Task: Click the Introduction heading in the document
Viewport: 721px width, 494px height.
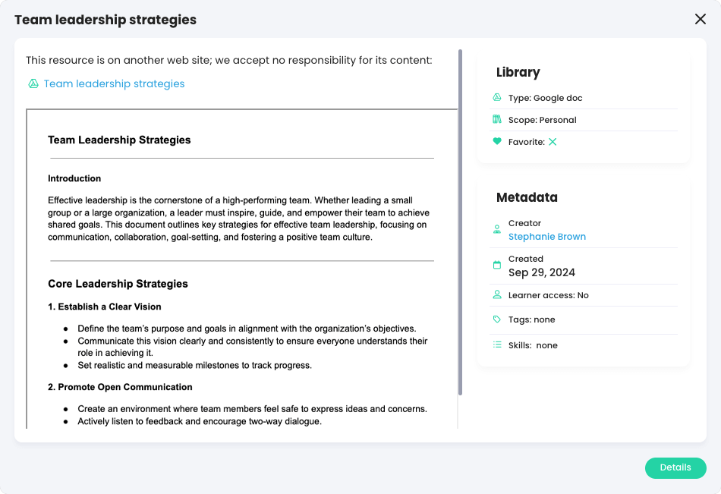Action: pos(74,179)
